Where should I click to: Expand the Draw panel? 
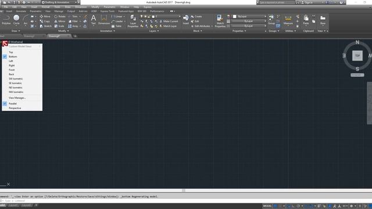coord(16,31)
